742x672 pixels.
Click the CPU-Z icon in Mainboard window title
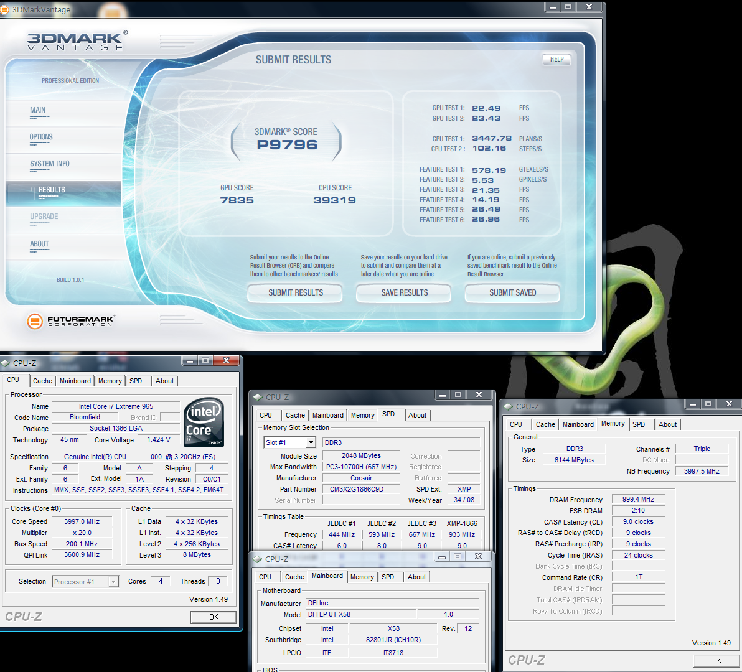click(257, 559)
